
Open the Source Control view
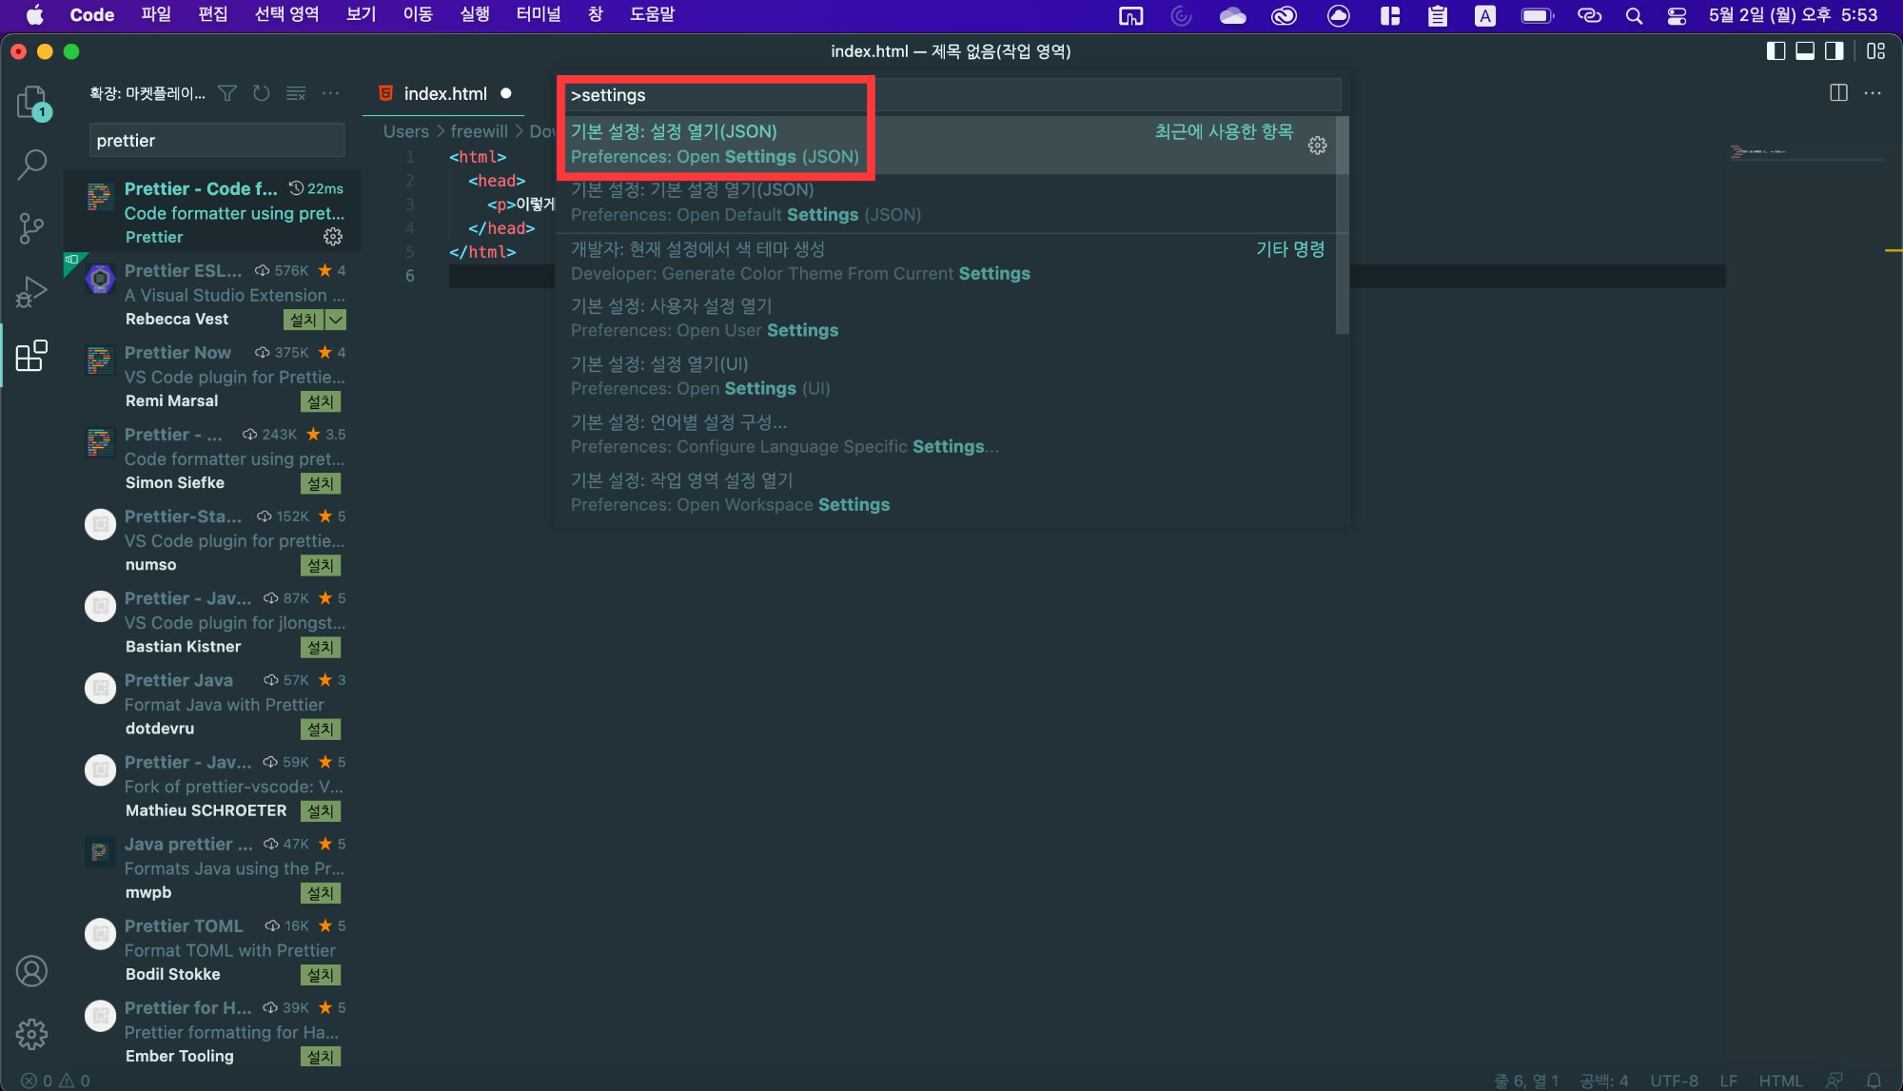click(31, 227)
